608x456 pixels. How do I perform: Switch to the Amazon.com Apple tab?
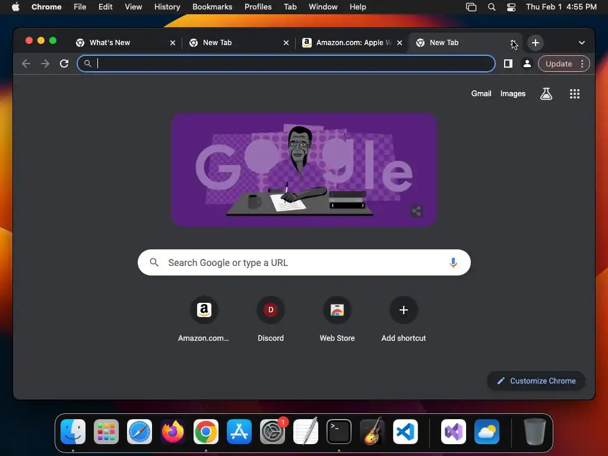(347, 43)
